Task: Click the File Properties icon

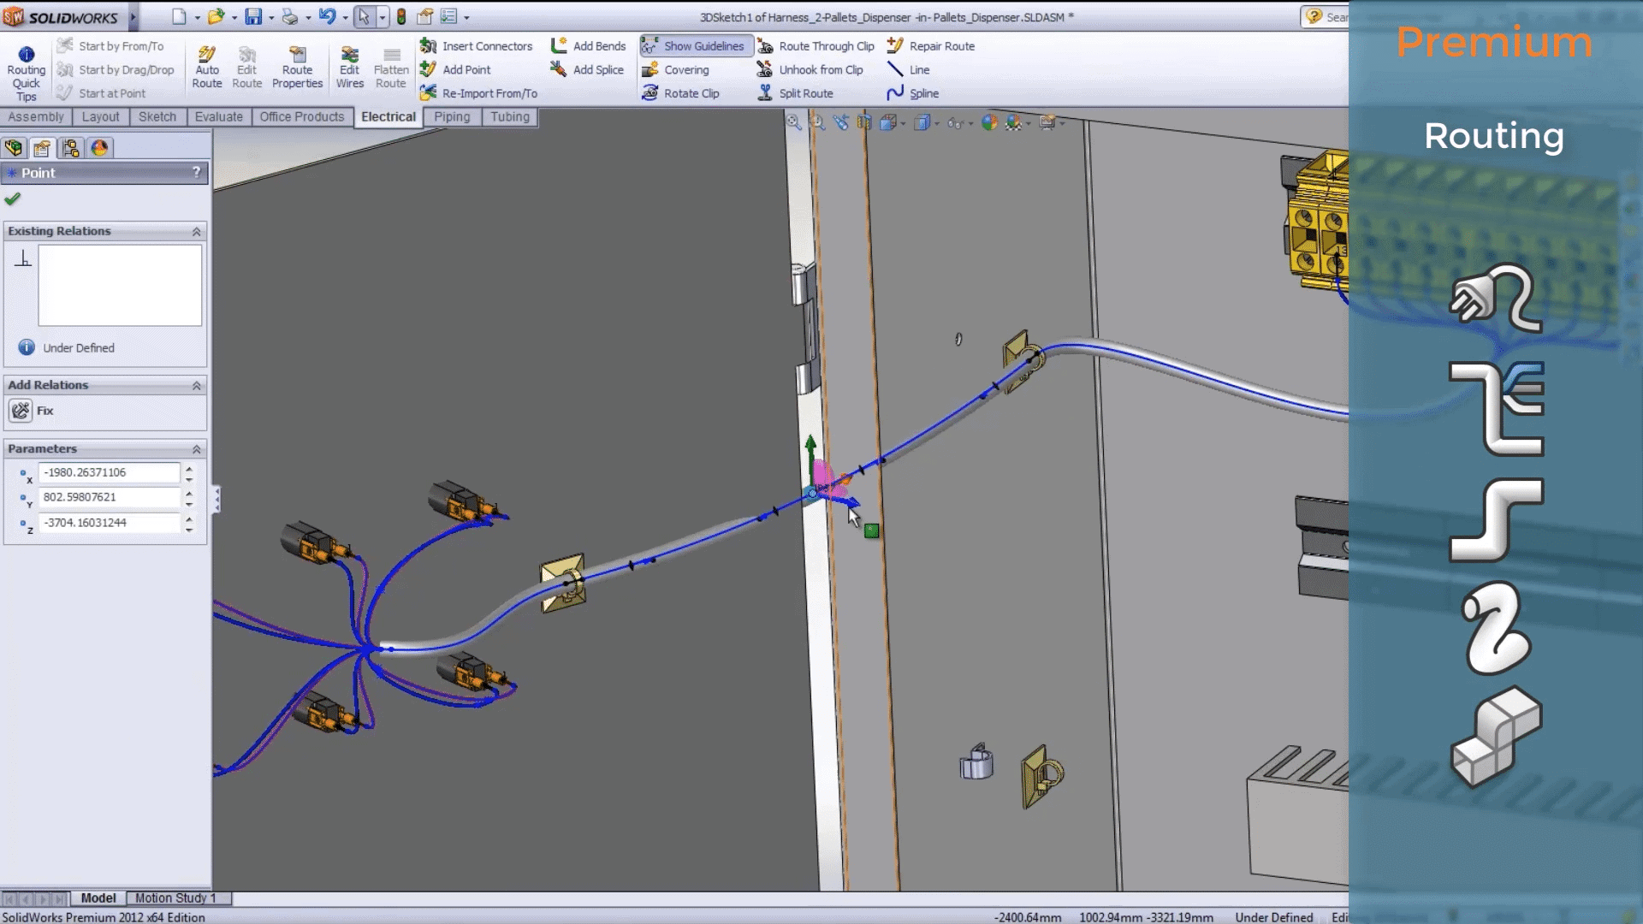Action: click(424, 17)
